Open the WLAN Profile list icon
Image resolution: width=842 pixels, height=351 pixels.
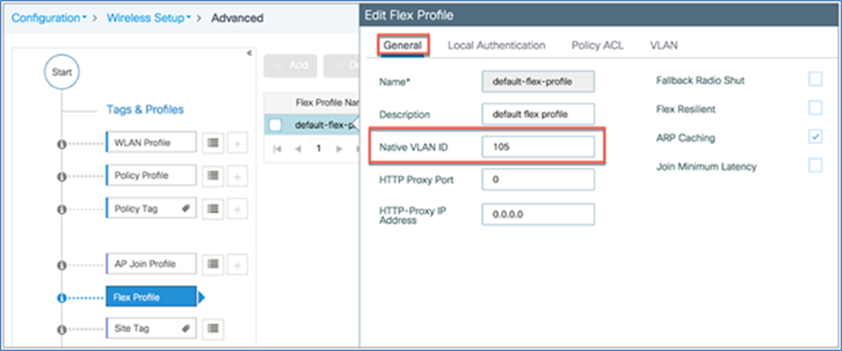[212, 143]
